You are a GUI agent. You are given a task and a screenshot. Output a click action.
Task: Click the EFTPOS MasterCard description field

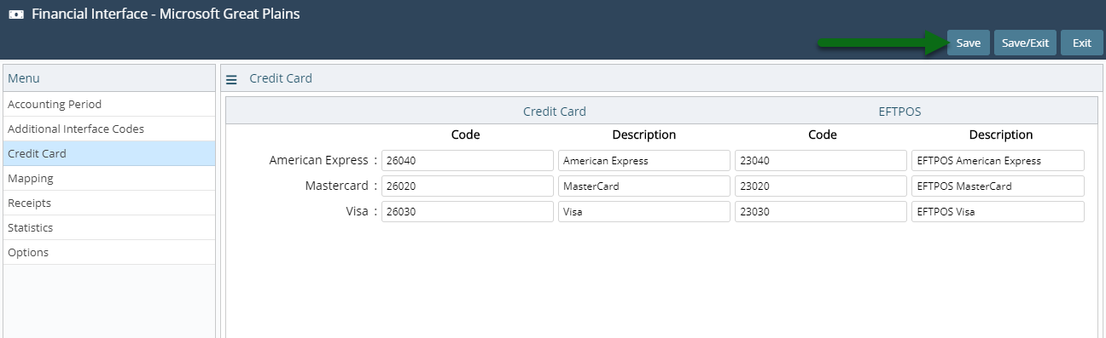[998, 186]
